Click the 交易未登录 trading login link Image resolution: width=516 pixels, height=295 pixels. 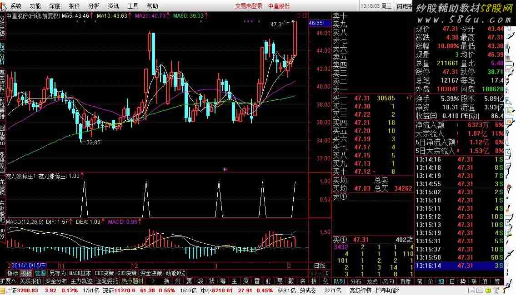coord(249,6)
